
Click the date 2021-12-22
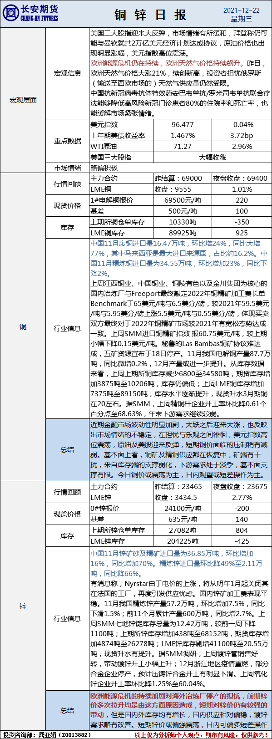(242, 10)
